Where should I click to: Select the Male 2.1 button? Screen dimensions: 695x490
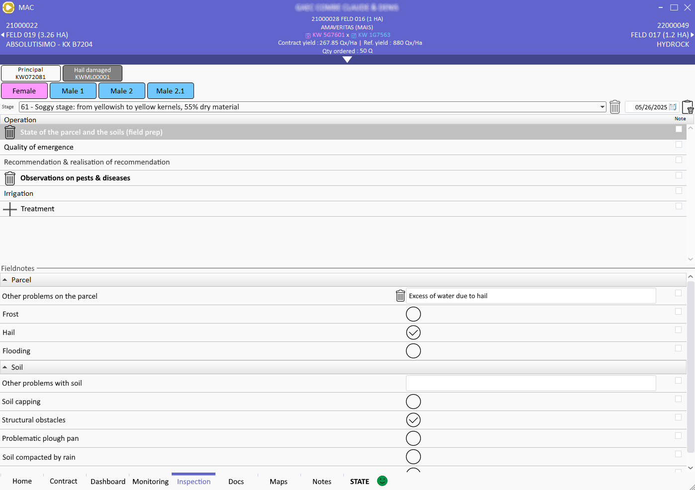coord(171,91)
